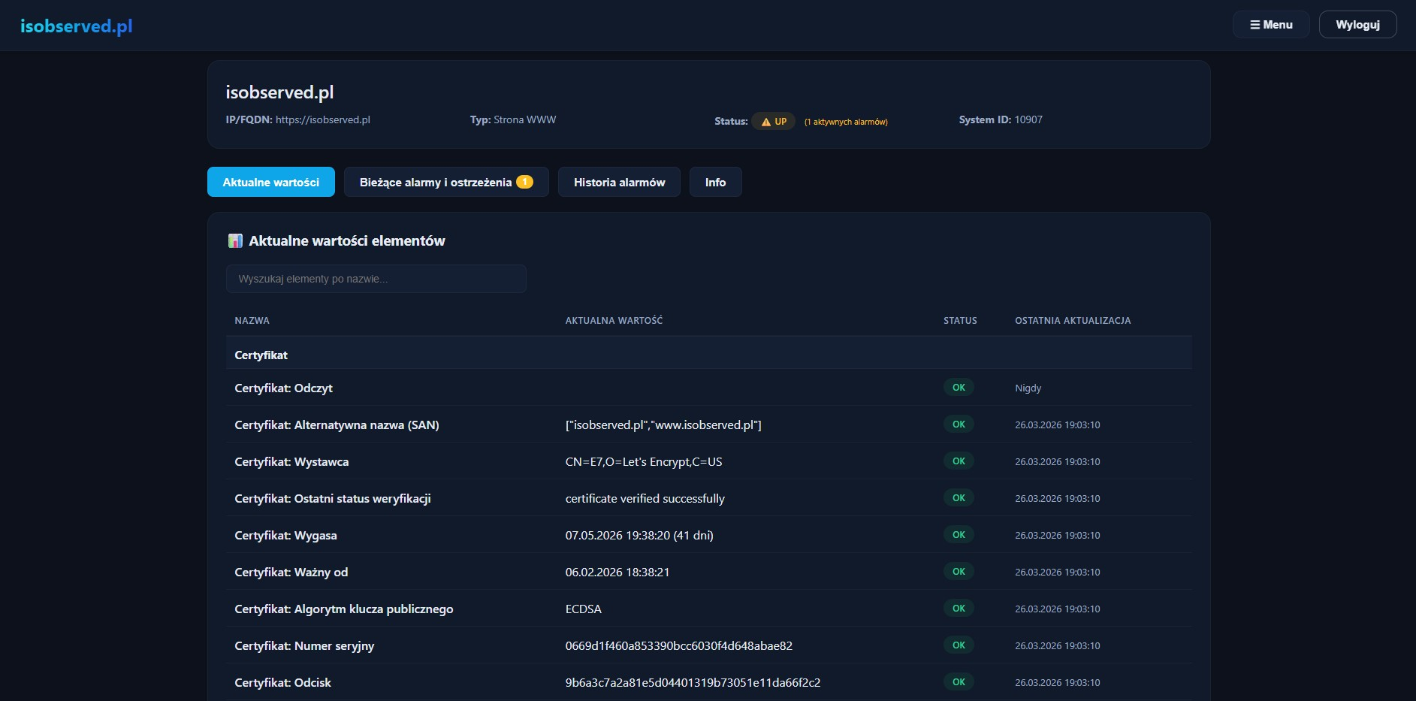The height and width of the screenshot is (701, 1416).
Task: Click the OSTATNIA AKTUALIZACJA column header
Action: pyautogui.click(x=1073, y=320)
